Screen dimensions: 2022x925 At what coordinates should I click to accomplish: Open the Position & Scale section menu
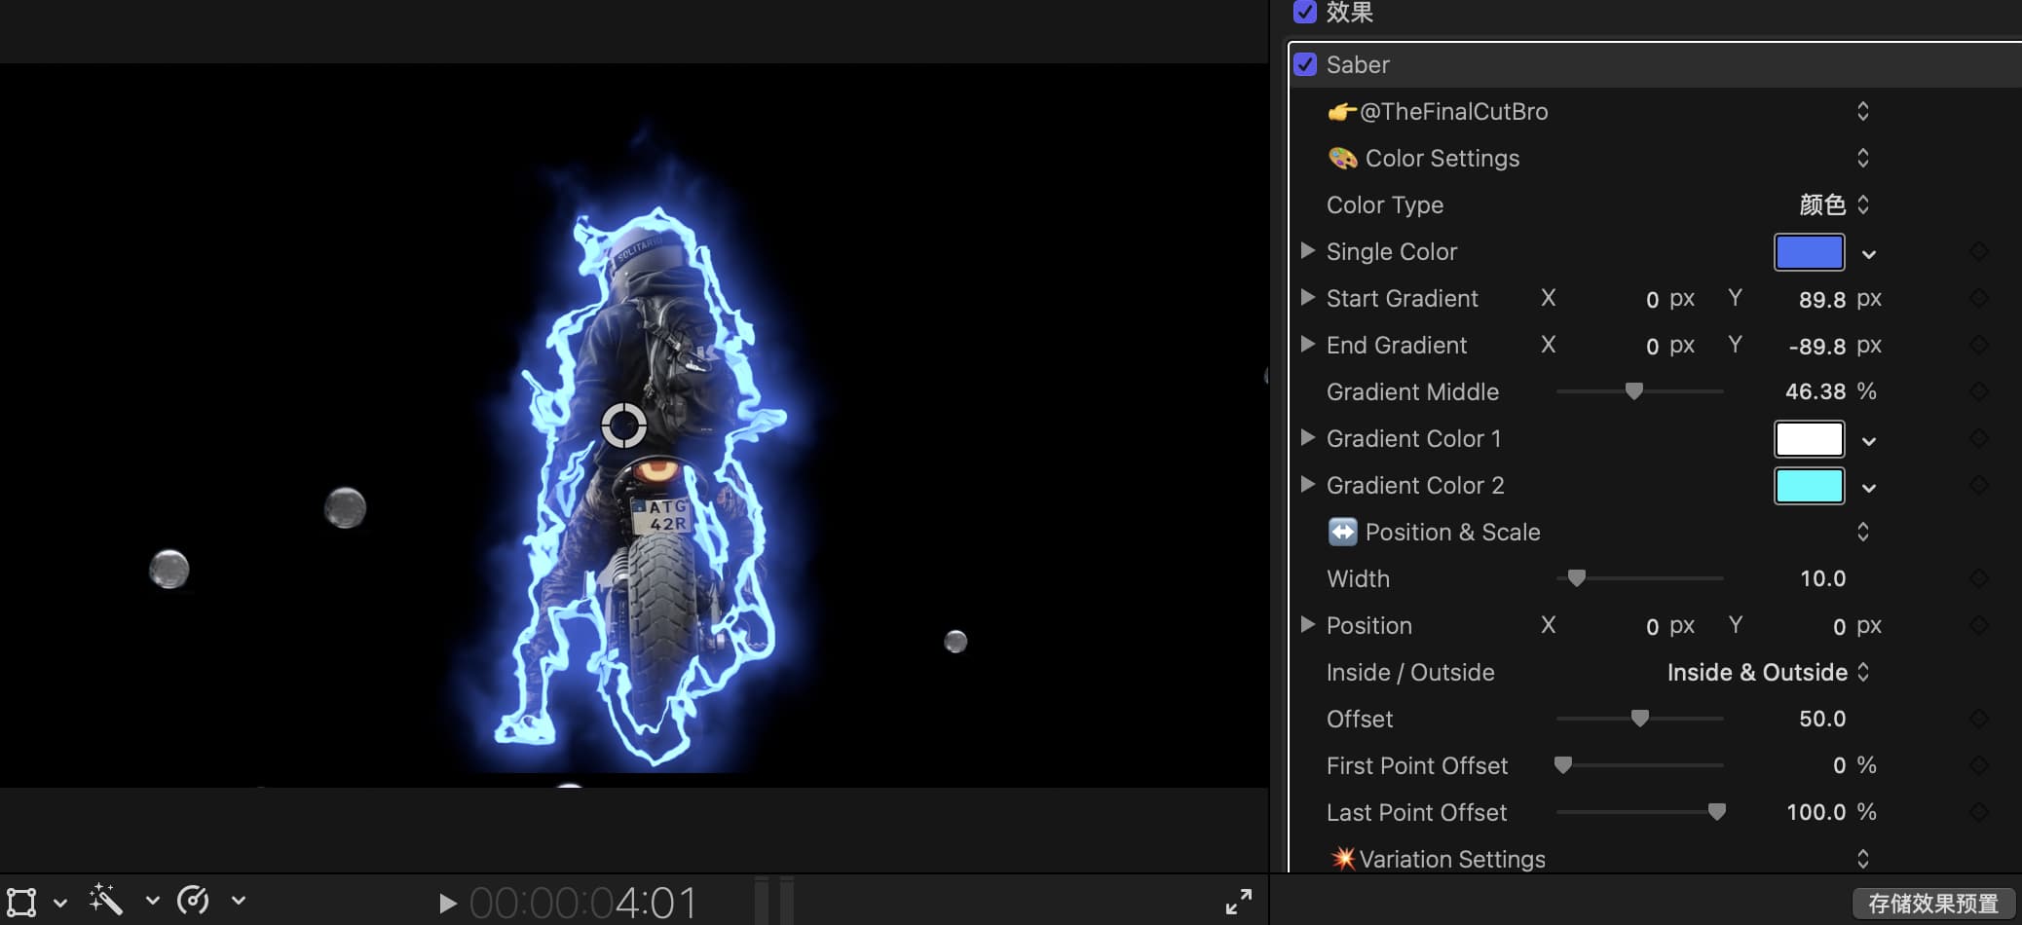[x=1862, y=532]
